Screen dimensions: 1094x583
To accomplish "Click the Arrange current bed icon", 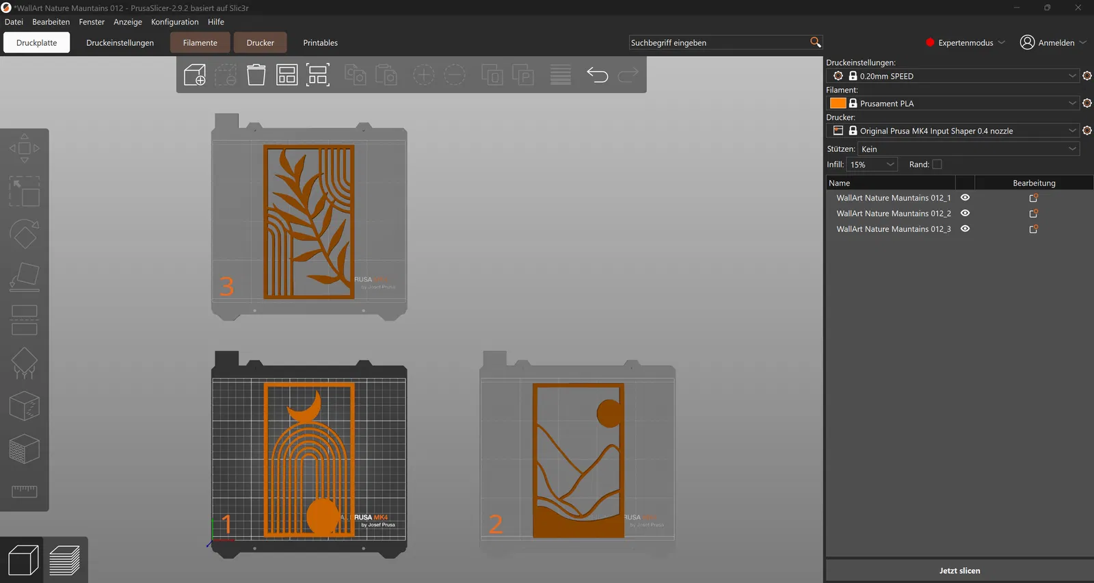I will (x=318, y=75).
